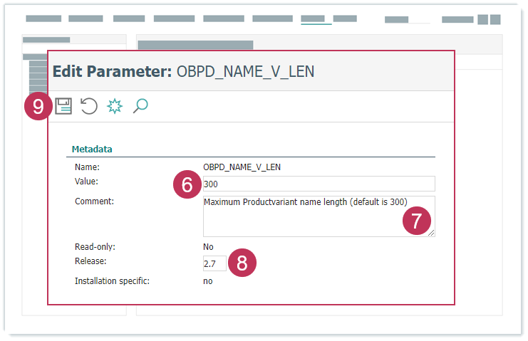Select the Name value OBPD_NAME_V_LEN in Metadata

point(242,167)
